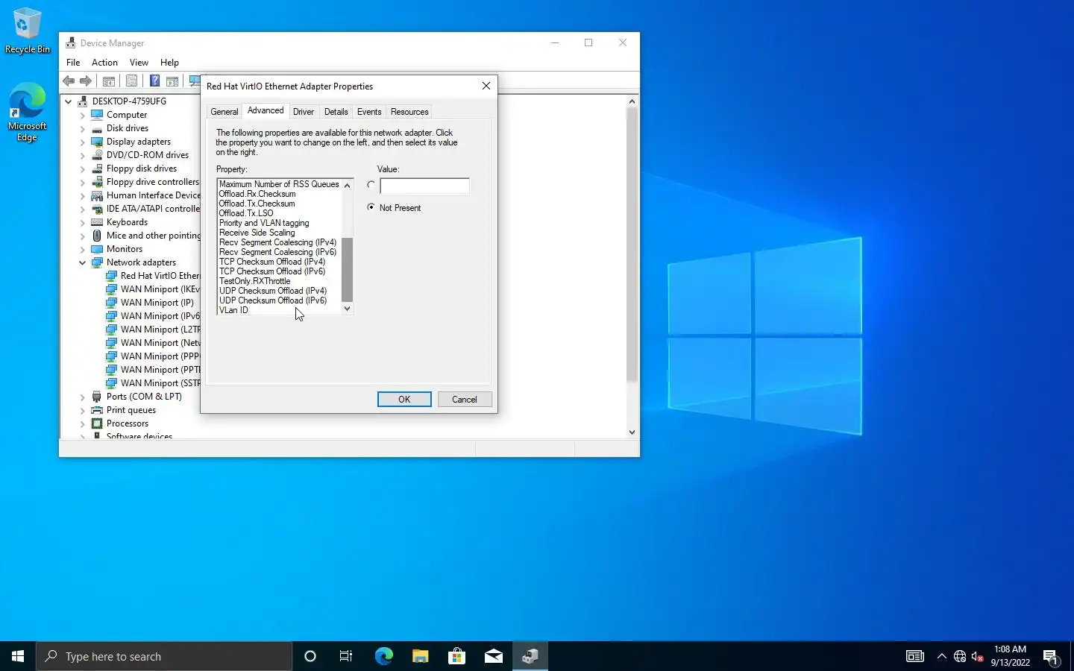This screenshot has width=1074, height=671.
Task: Open the Help menu in Device Manager
Action: tap(169, 63)
